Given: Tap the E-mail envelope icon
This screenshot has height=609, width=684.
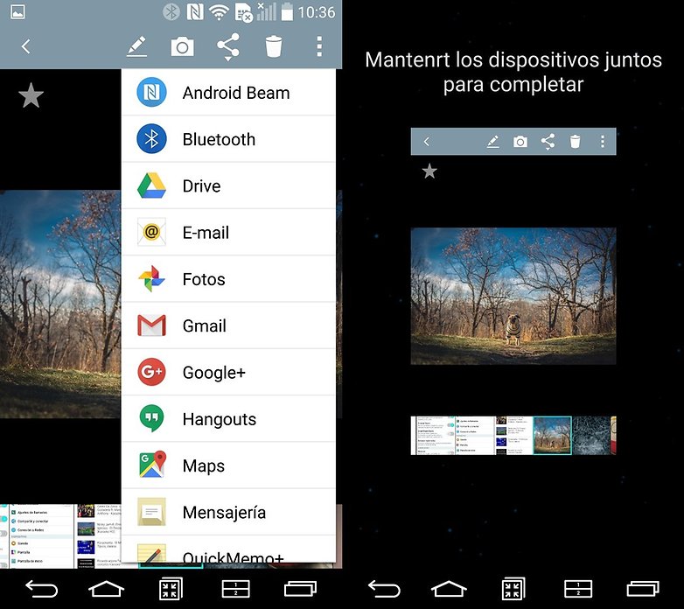Looking at the screenshot, I should [151, 232].
